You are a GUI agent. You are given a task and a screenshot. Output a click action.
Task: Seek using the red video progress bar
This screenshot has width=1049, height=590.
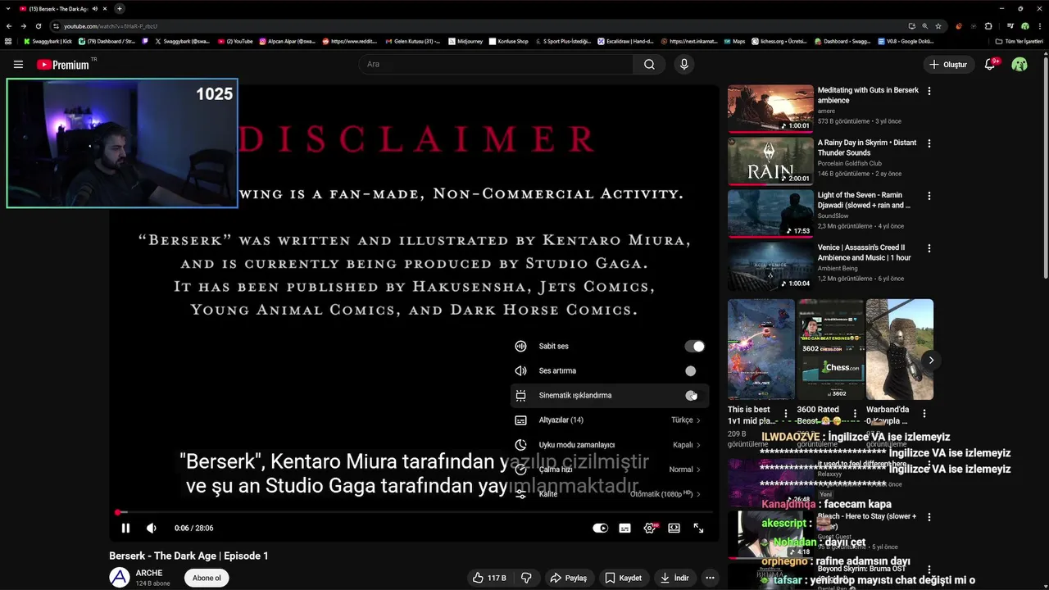tap(414, 512)
